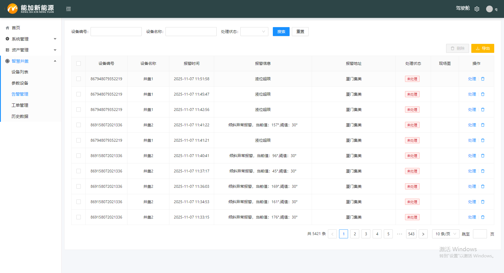The height and width of the screenshot is (273, 504).
Task: Open 设备列表 in the sidebar
Action: click(x=20, y=72)
